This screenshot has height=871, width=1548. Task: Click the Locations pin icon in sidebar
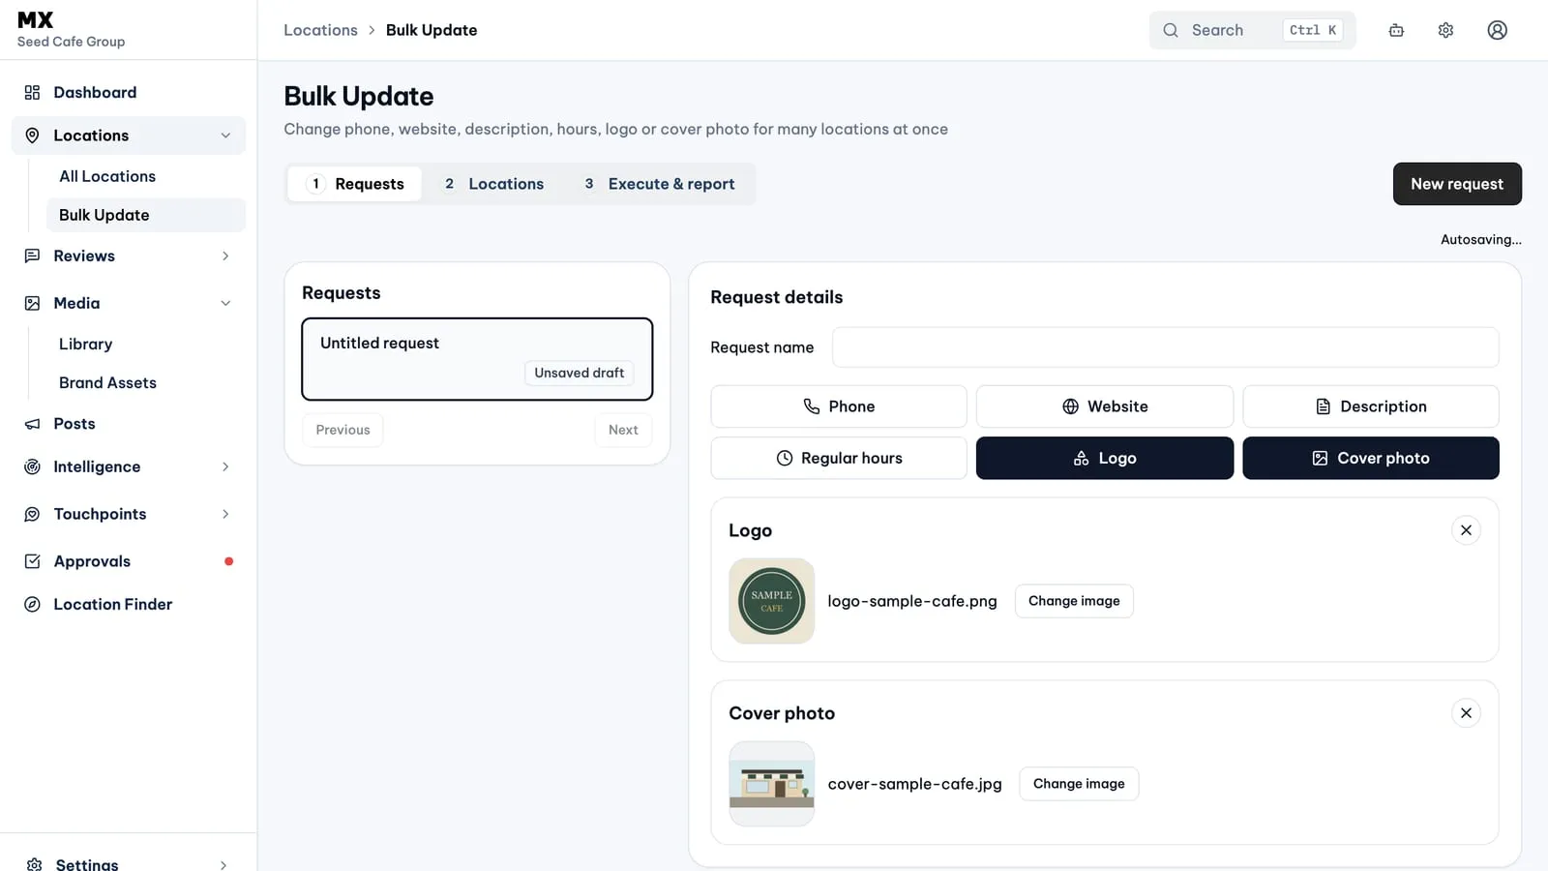point(32,135)
